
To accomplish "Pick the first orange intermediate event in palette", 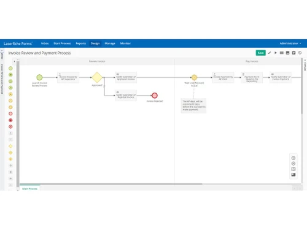I will [10, 94].
